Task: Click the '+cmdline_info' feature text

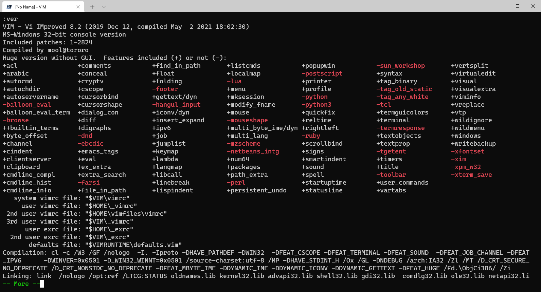Action: [27, 190]
